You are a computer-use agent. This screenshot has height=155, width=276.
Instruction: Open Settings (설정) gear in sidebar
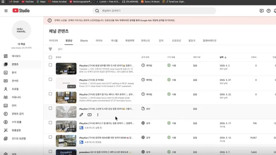6,154
